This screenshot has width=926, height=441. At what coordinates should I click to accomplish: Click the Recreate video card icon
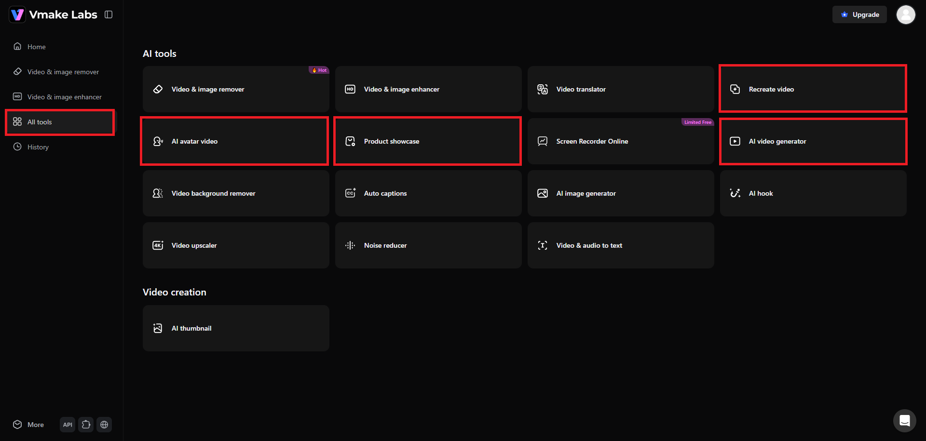[x=735, y=89]
